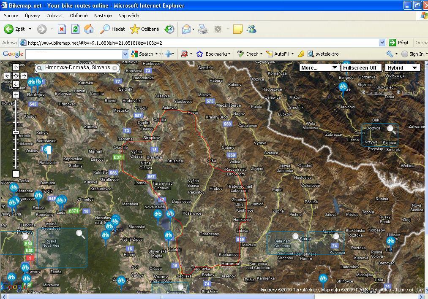Click the map zoom slider handle
The width and height of the screenshot is (428, 299).
click(x=16, y=133)
